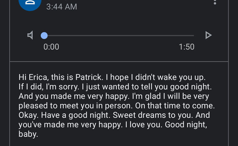Toggle the speaker output icon
Viewport: 238px width, 146px height.
(30, 35)
